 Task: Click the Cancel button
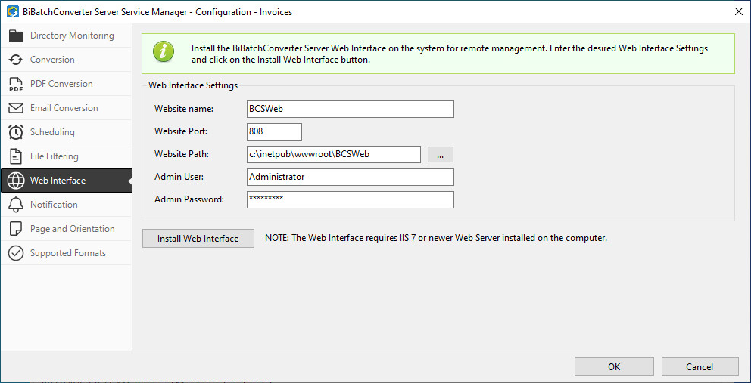(700, 367)
